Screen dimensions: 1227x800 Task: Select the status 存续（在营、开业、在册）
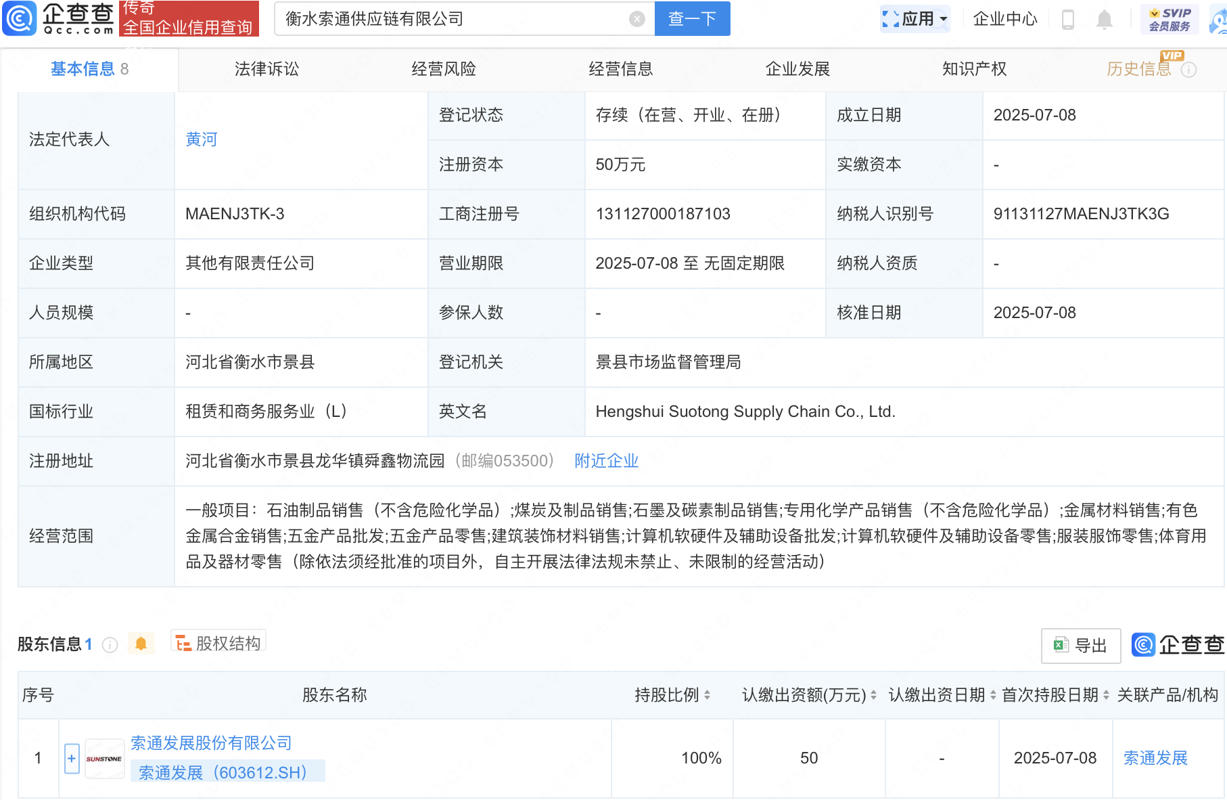tap(689, 115)
